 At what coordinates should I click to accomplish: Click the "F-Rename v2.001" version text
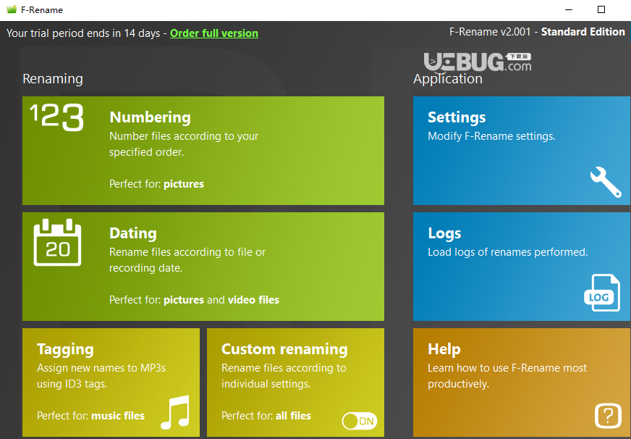[x=490, y=32]
